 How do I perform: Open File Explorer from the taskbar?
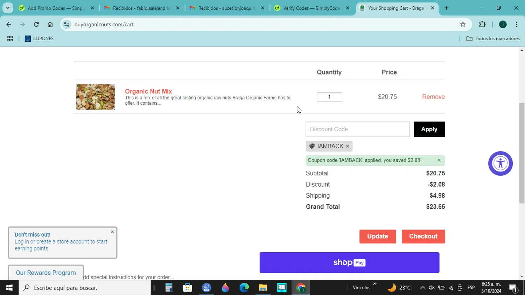(263, 288)
